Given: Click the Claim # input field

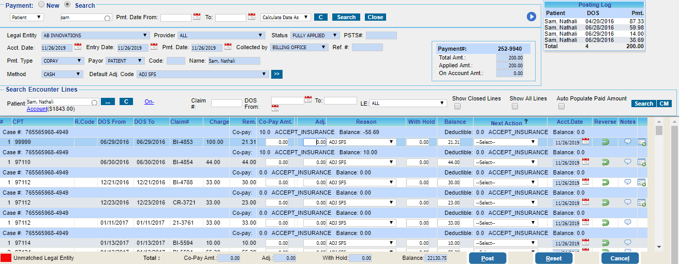Looking at the screenshot, I should (x=226, y=104).
